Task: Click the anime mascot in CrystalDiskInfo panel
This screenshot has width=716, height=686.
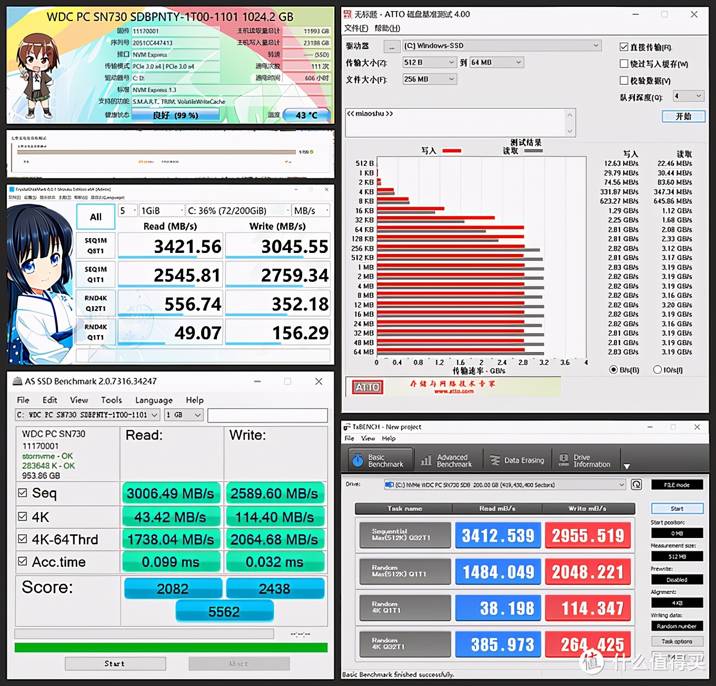Action: pos(36,75)
